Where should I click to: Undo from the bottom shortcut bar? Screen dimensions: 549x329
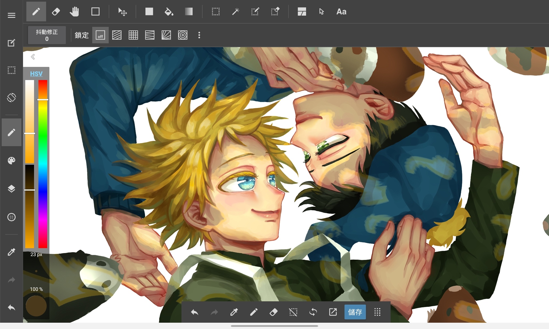coord(195,312)
